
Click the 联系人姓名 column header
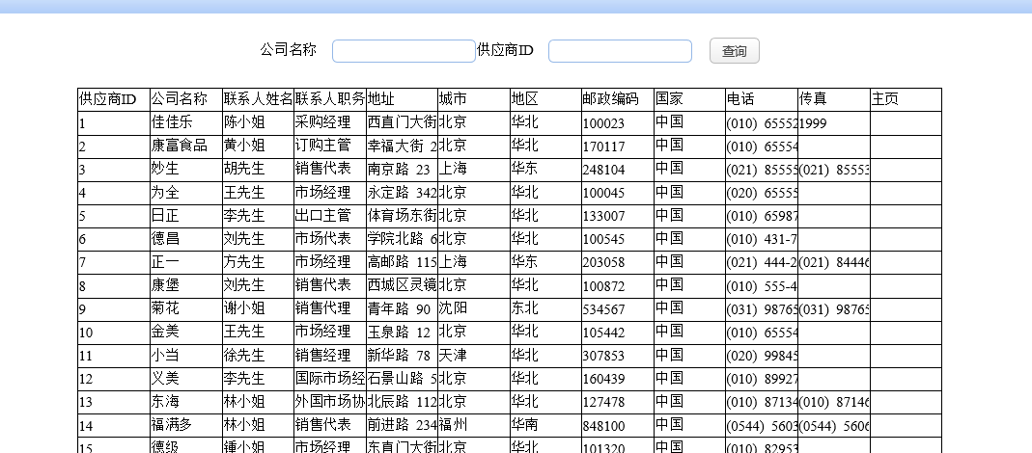pyautogui.click(x=258, y=100)
